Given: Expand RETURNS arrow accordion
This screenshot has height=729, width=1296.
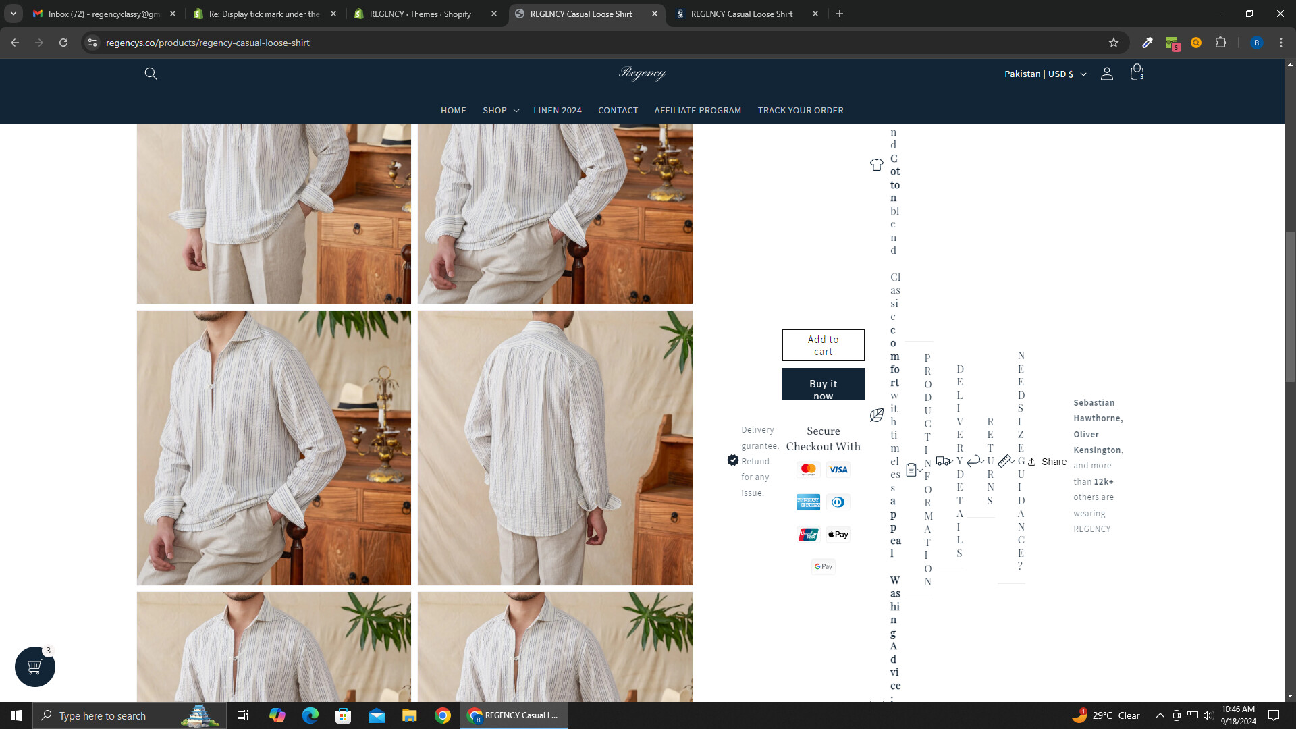Looking at the screenshot, I should (x=980, y=462).
